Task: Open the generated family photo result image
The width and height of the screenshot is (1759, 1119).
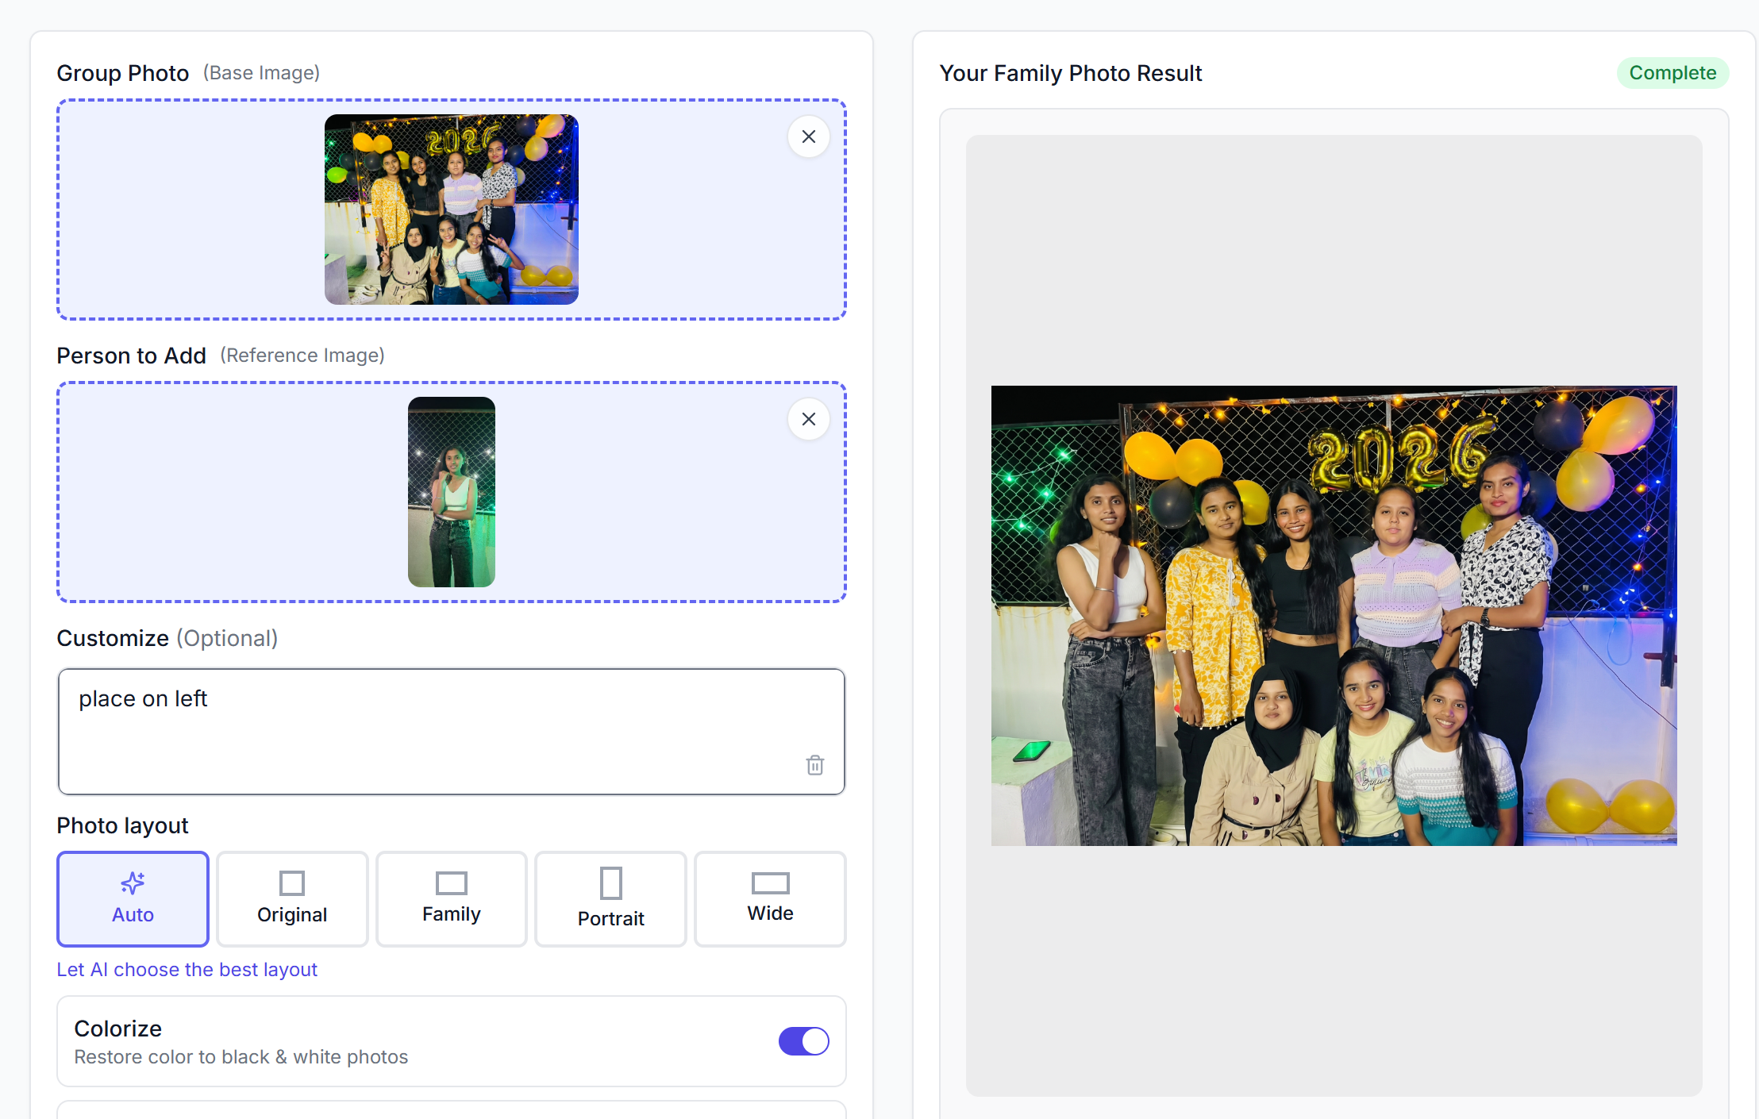Action: 1334,615
